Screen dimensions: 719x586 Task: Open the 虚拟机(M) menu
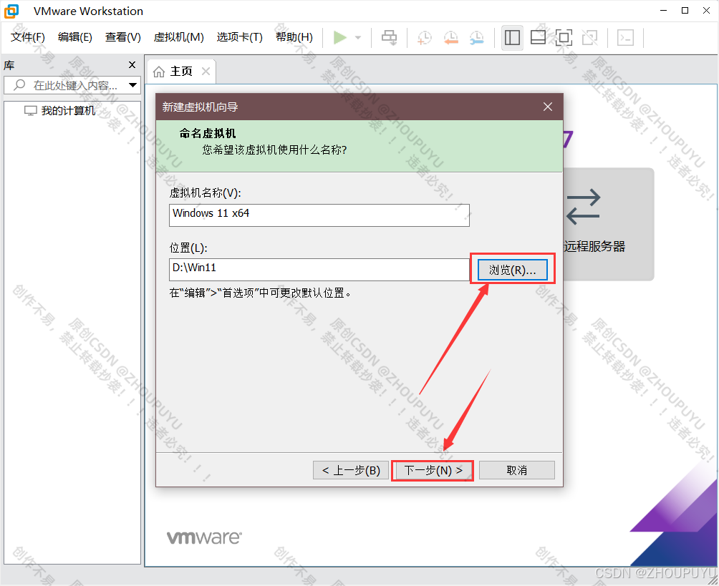[179, 37]
